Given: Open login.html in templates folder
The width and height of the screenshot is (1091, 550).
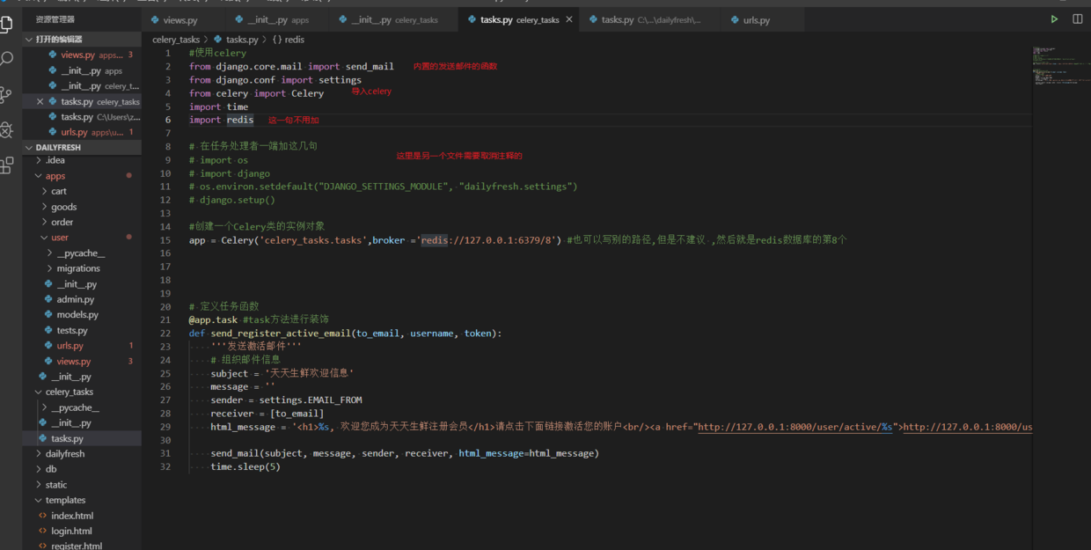Looking at the screenshot, I should [x=82, y=531].
